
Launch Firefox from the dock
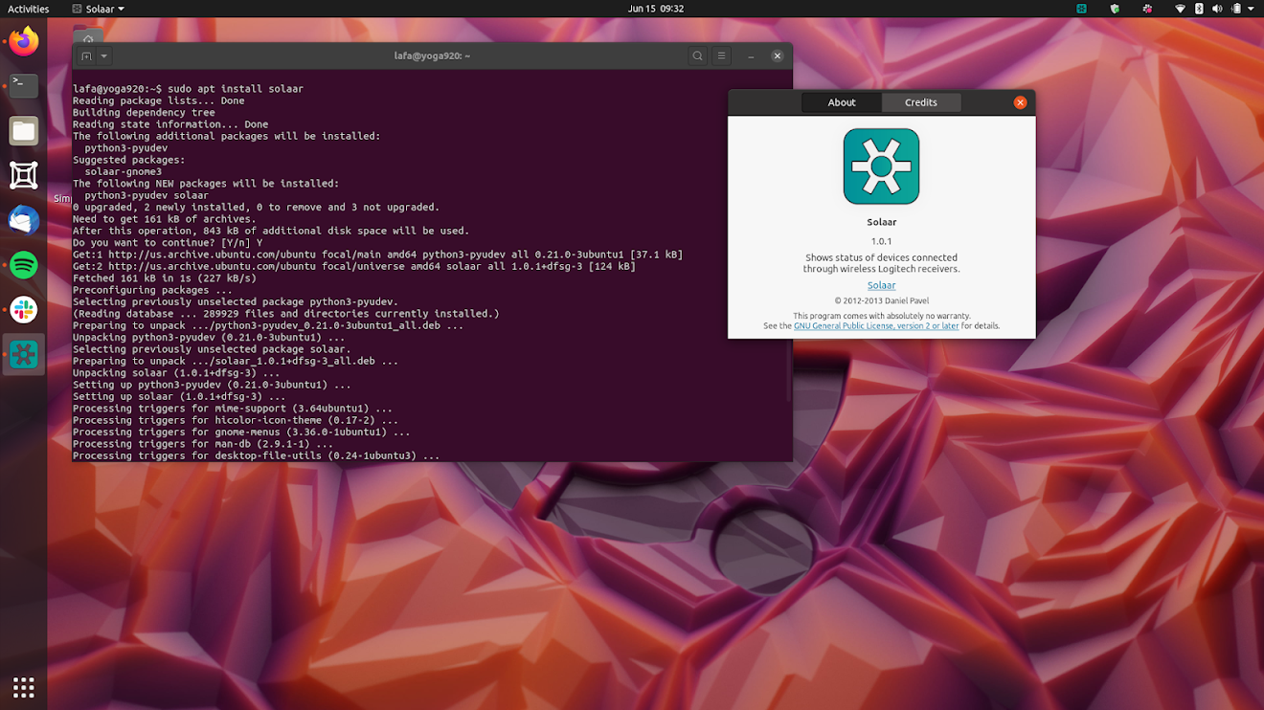point(23,41)
